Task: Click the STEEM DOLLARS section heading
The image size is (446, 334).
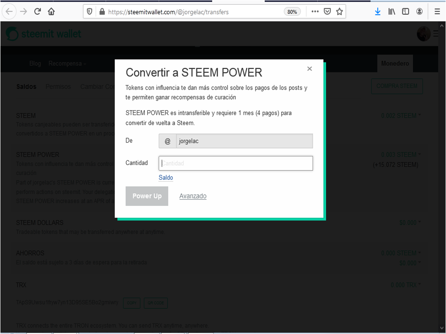Action: pos(40,222)
